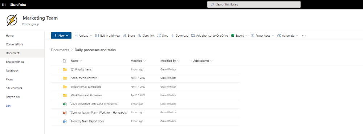
Task: Open Pages in left navigation
Action: pyautogui.click(x=9, y=80)
